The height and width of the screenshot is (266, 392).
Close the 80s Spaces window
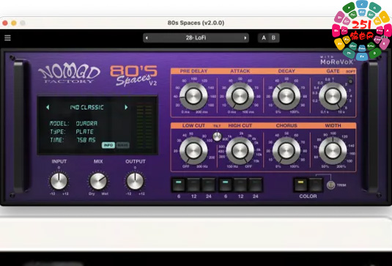[x=5, y=23]
